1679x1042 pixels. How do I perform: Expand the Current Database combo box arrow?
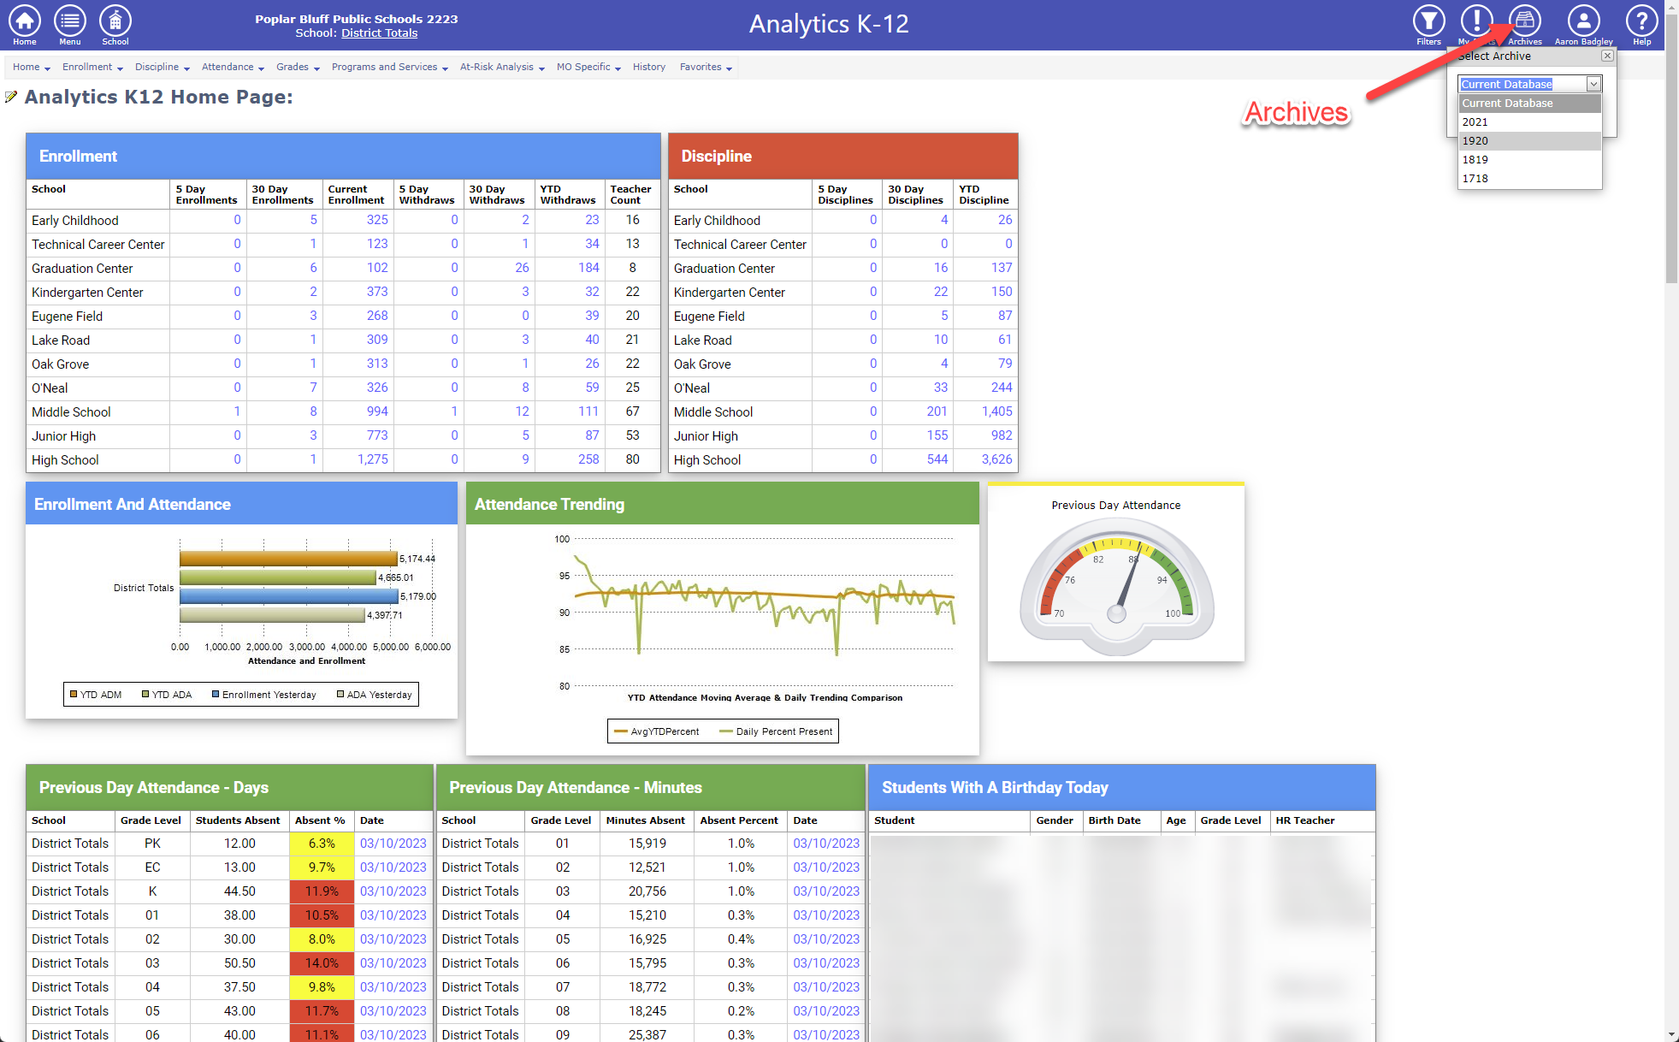(1593, 84)
